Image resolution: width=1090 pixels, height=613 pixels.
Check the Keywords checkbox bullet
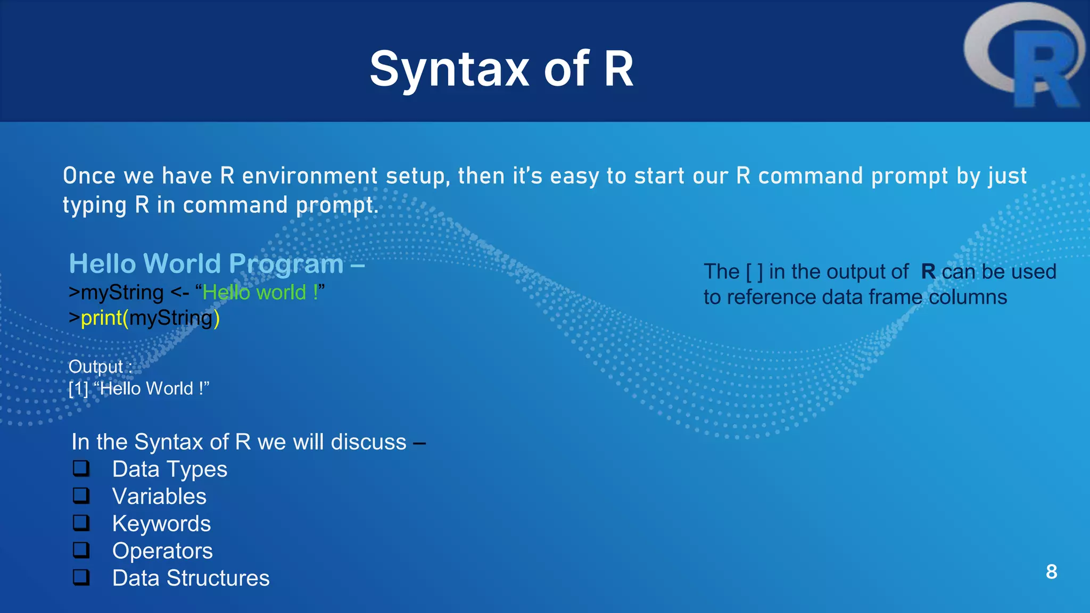click(x=81, y=523)
